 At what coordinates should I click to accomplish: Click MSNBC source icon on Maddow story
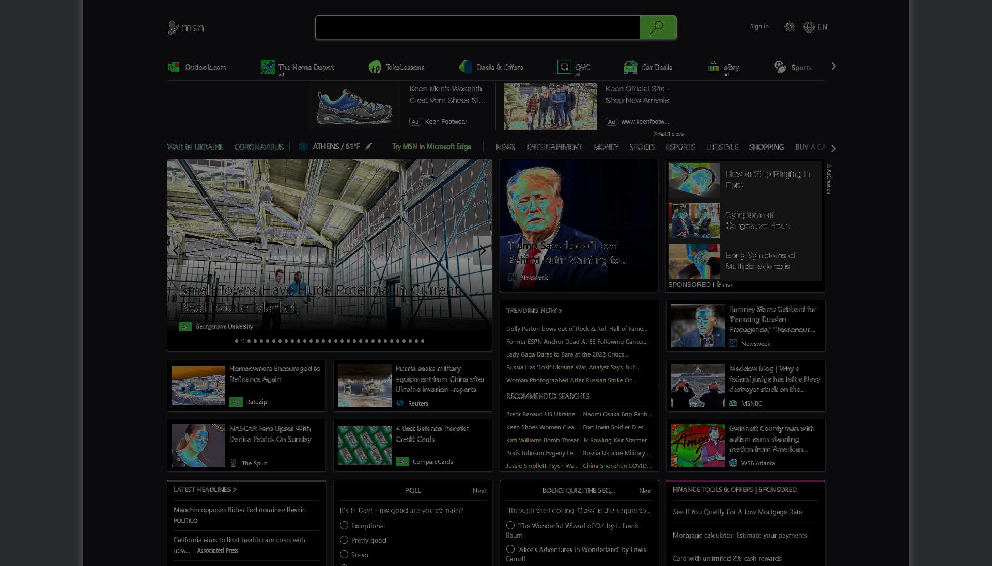tap(733, 403)
